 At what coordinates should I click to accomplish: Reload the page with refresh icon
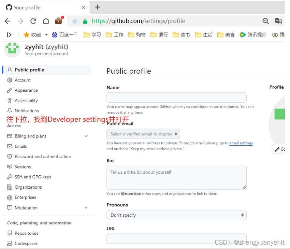point(33,21)
